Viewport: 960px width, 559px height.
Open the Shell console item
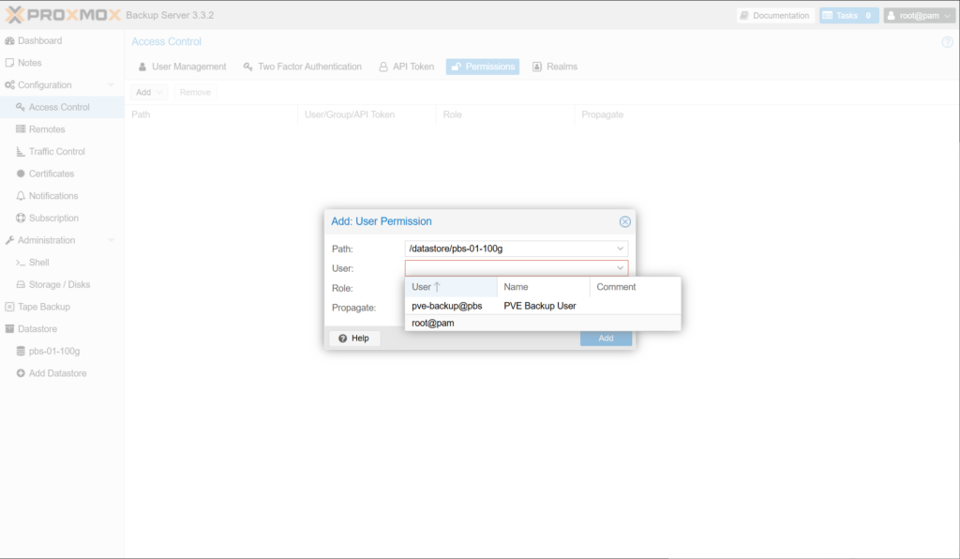[38, 263]
